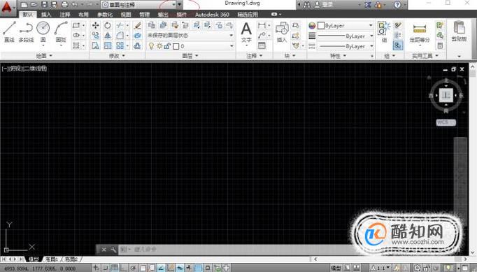Viewport: 477px width, 272px height.
Task: Click the Scale tool icon
Action: click(x=108, y=45)
